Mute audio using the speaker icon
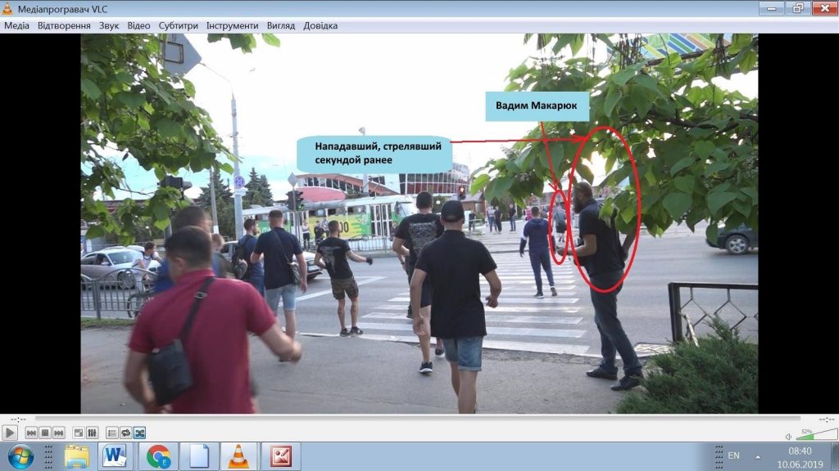This screenshot has height=471, width=839. (787, 436)
